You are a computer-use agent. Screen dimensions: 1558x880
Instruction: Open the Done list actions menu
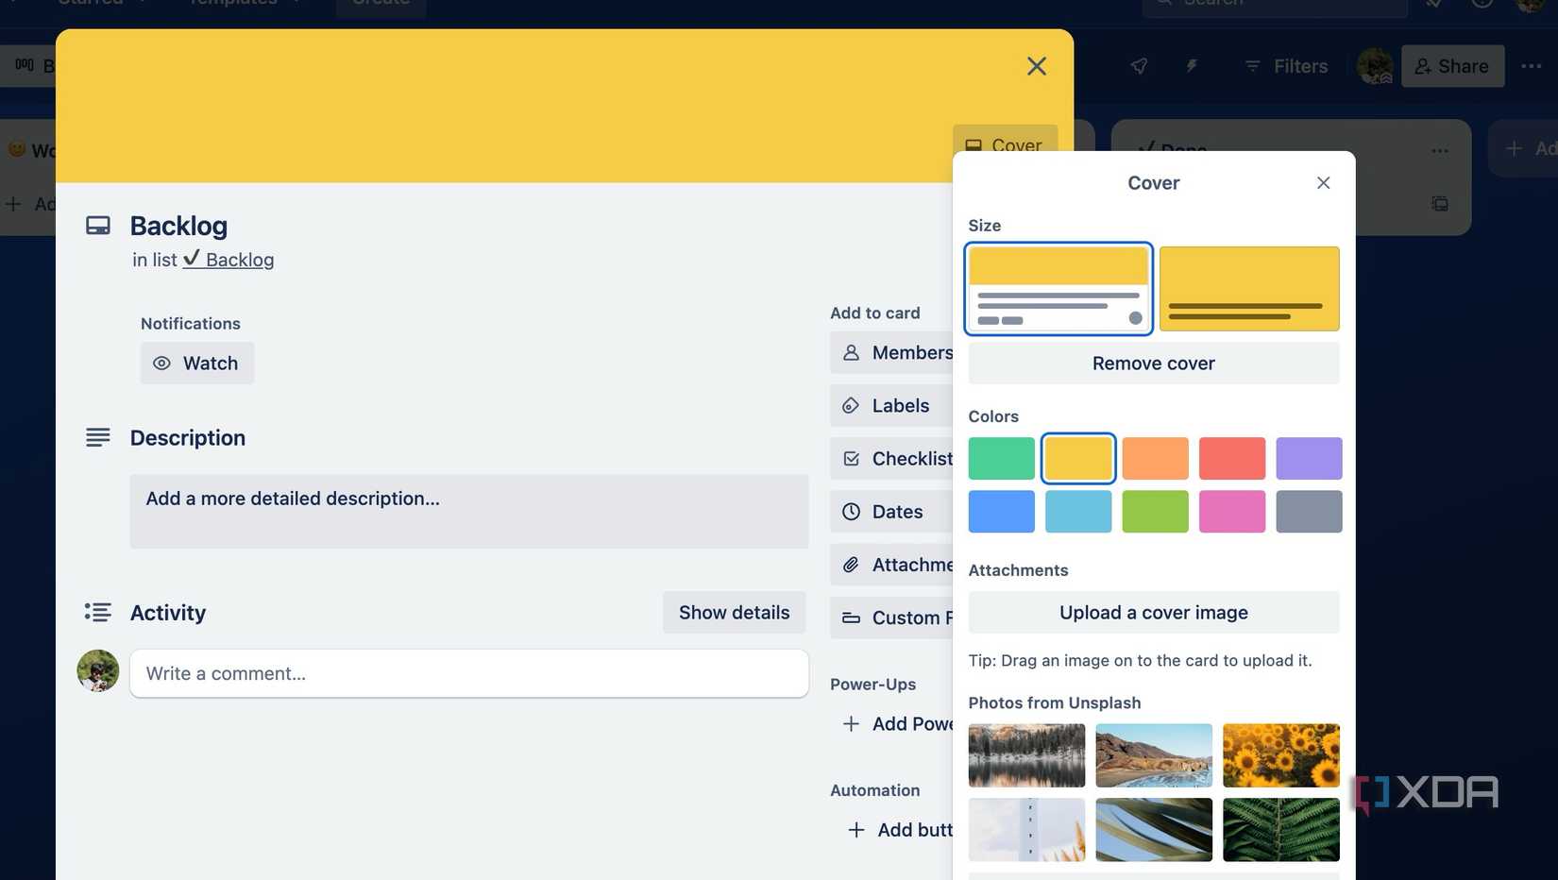[x=1439, y=150]
